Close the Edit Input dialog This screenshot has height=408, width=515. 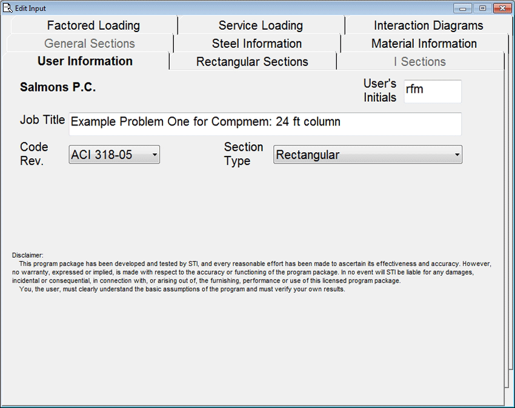[501, 8]
